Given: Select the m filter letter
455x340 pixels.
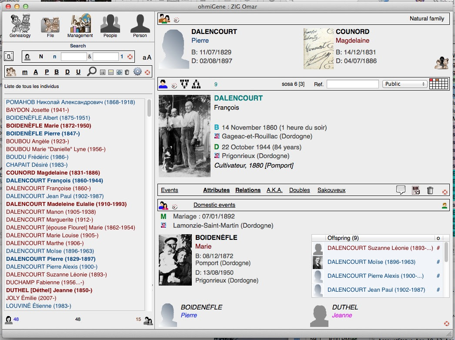Looking at the screenshot, I should (25, 72).
